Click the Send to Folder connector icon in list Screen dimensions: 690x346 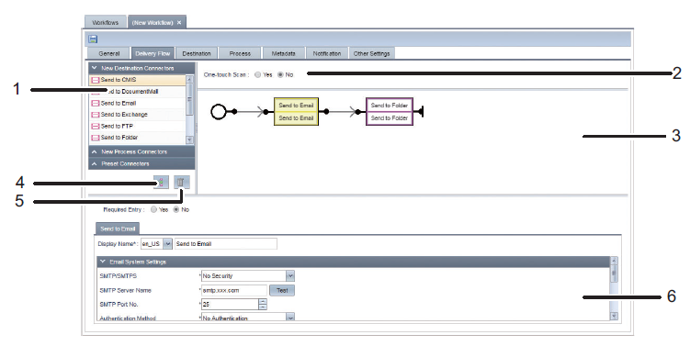click(95, 138)
